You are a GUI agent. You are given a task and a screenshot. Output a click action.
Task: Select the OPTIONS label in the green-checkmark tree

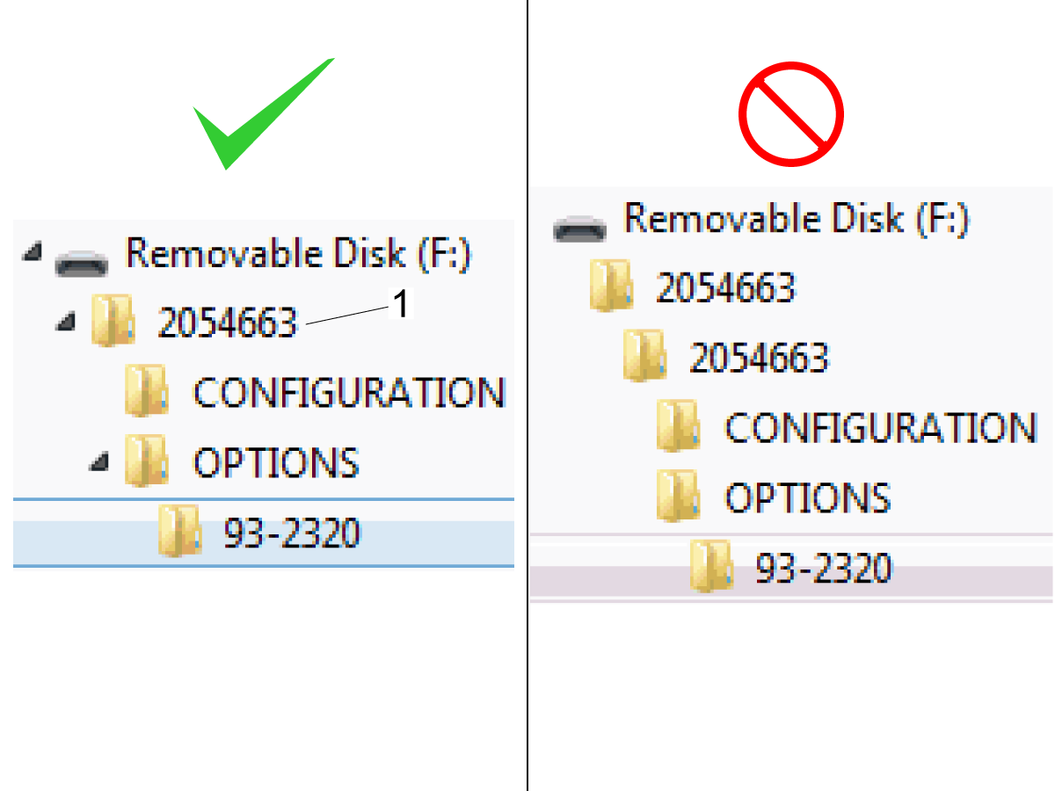coord(276,462)
